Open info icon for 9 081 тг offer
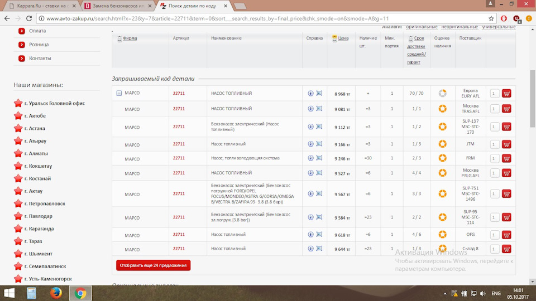This screenshot has width=536, height=301. coord(310,109)
